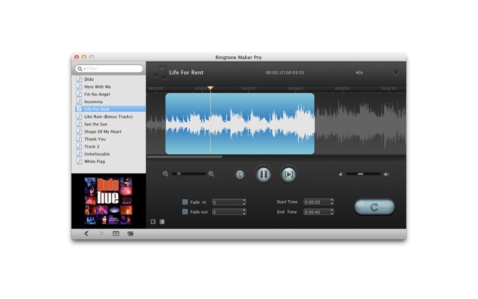Click the zoom in magnifier icon

211,174
